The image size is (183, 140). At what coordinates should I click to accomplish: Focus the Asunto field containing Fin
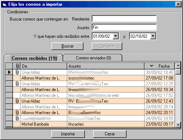click(124, 27)
